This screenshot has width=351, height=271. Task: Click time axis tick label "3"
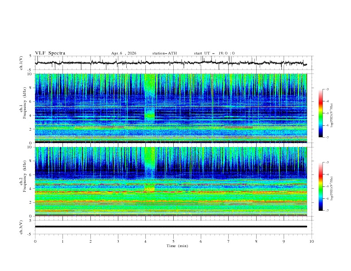(118, 241)
